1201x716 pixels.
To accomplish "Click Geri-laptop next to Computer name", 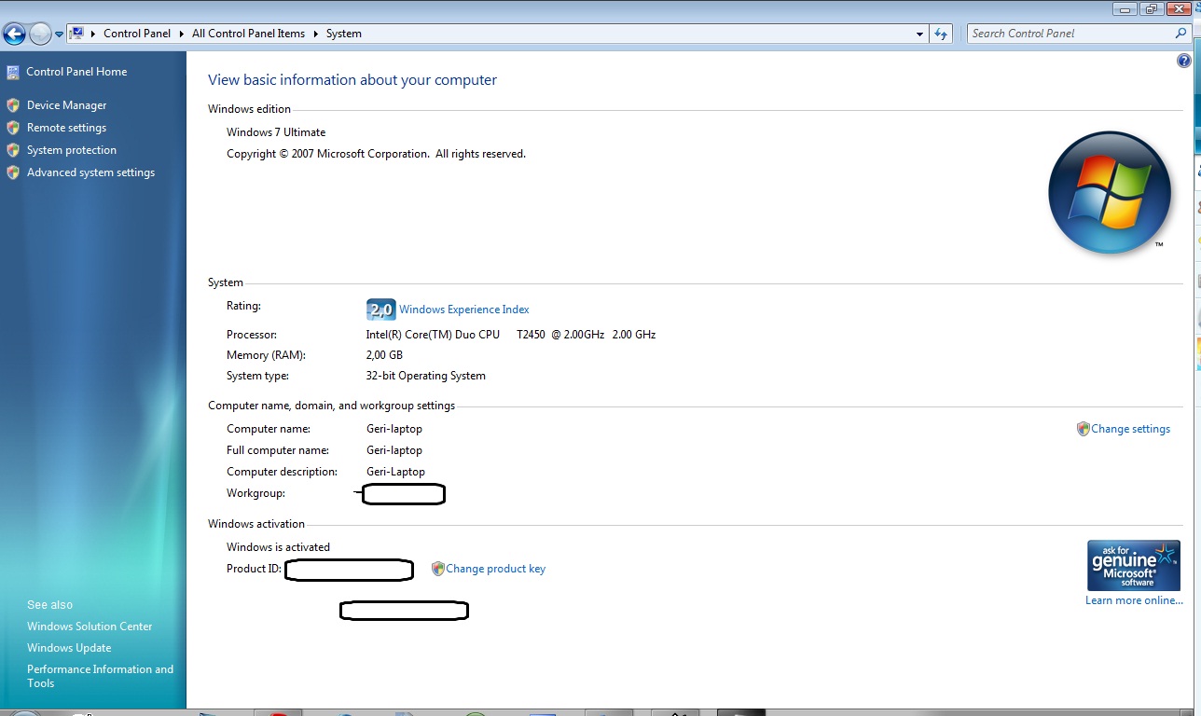I will click(394, 429).
